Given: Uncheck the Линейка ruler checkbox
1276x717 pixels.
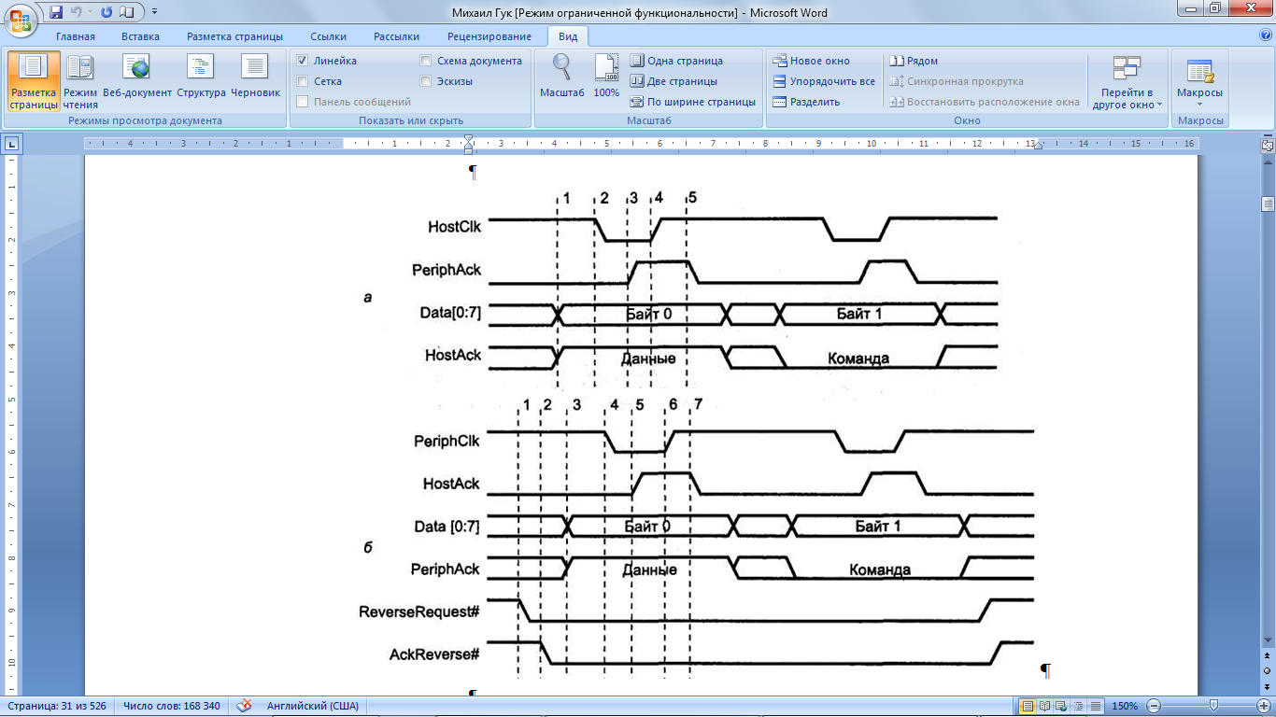Looking at the screenshot, I should [303, 61].
